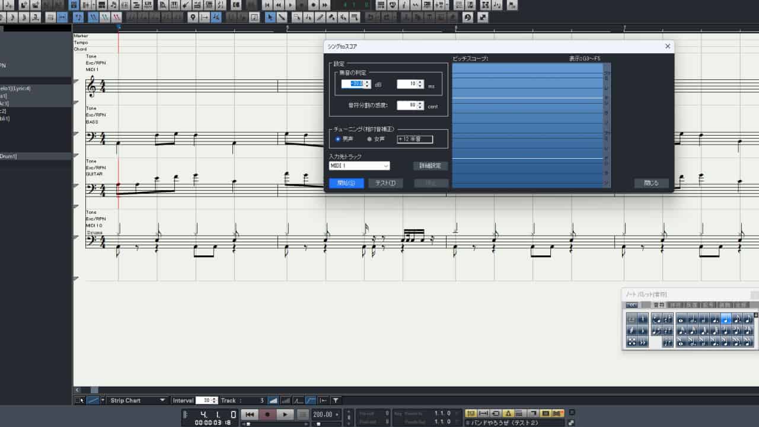This screenshot has height=427, width=759.
Task: Open the tempo 200.00 dropdown
Action: (x=336, y=415)
